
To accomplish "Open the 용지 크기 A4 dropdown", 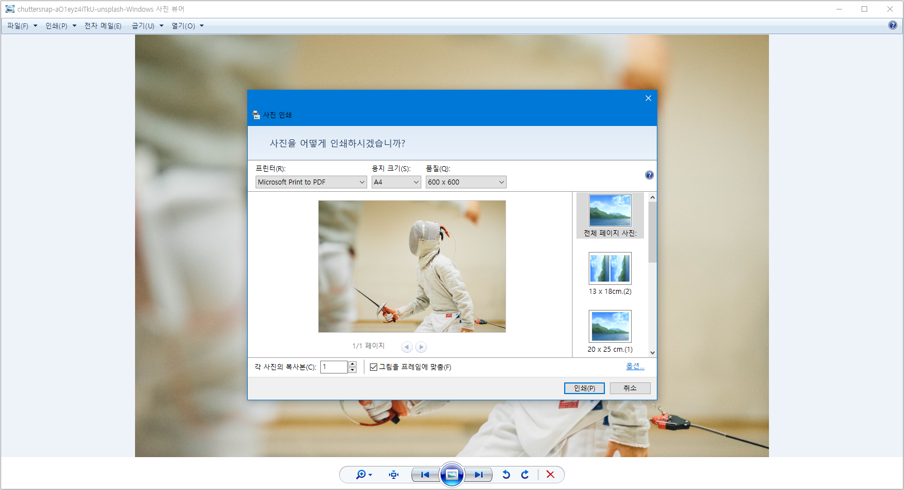I will pyautogui.click(x=396, y=182).
